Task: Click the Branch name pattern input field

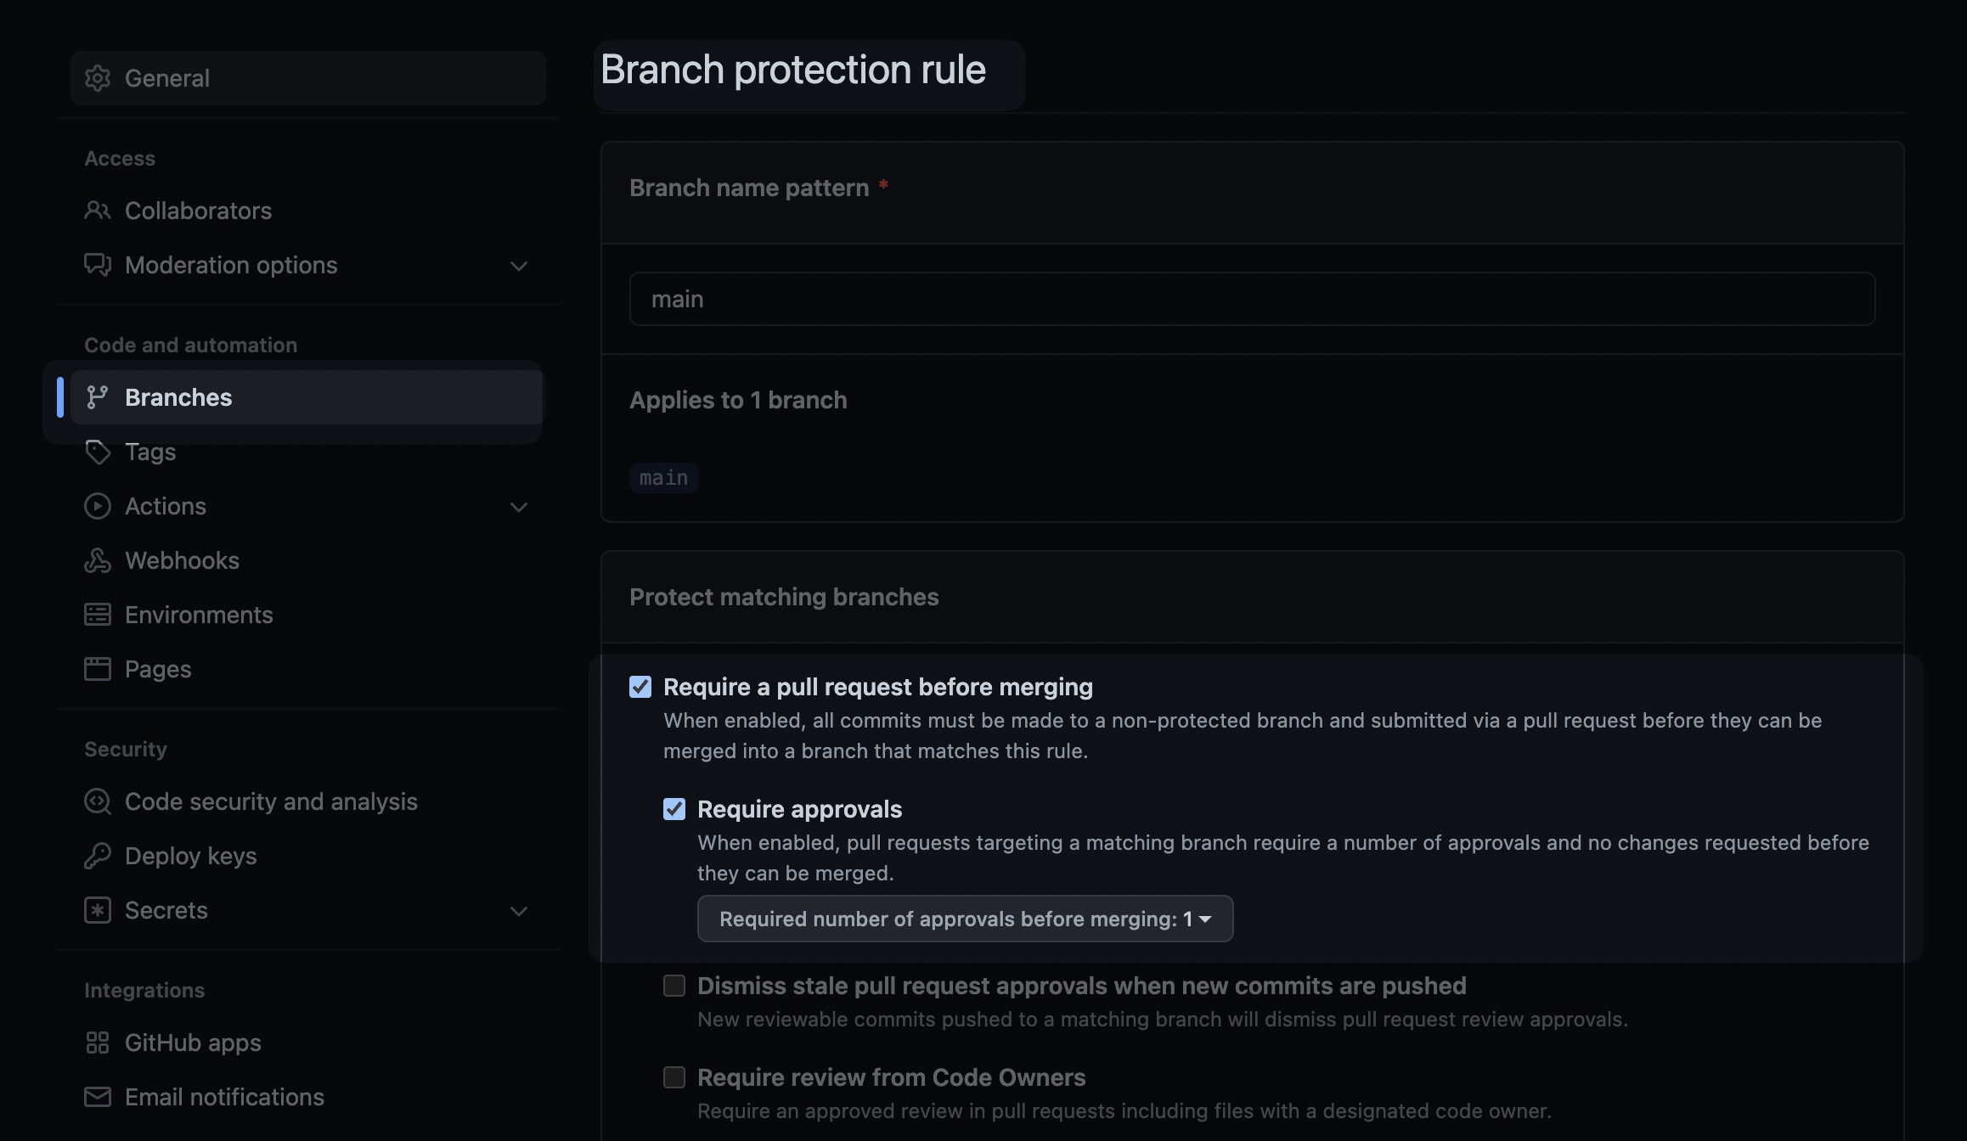Action: coord(1252,299)
